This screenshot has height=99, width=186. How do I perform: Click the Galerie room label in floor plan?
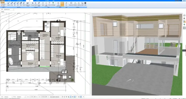(45, 35)
